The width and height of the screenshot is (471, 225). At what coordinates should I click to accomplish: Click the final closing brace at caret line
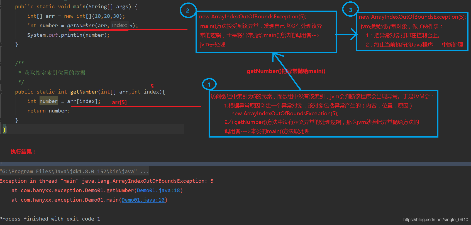pos(4,130)
